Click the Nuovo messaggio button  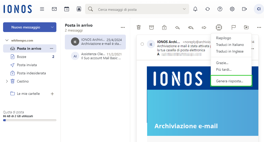pyautogui.click(x=26, y=27)
